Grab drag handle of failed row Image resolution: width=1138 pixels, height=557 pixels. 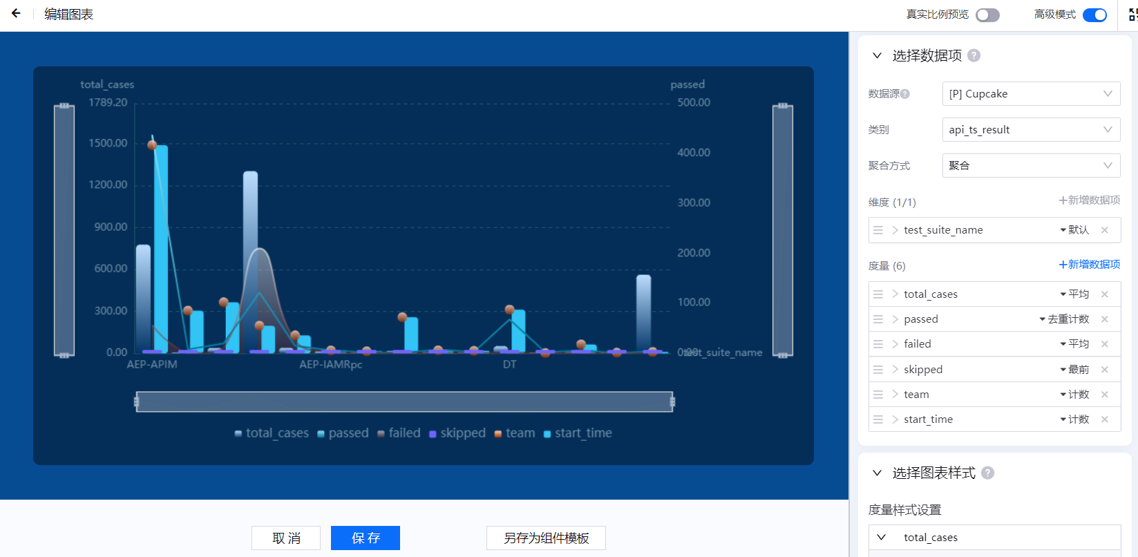pos(878,344)
